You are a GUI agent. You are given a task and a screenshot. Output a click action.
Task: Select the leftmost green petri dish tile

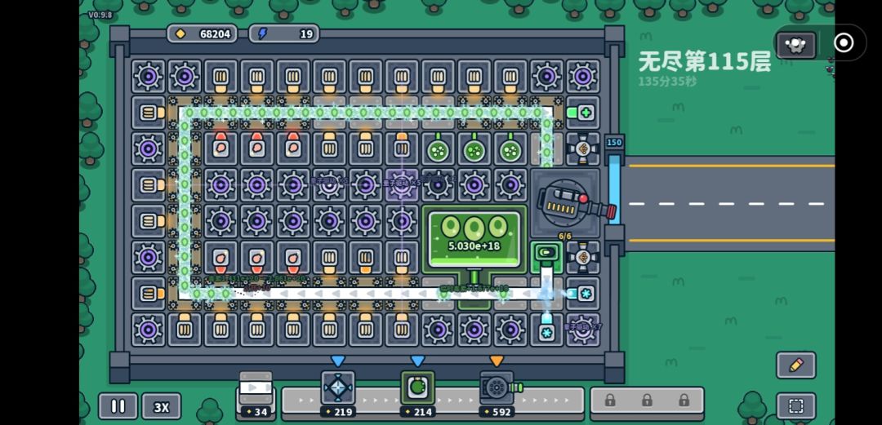439,148
